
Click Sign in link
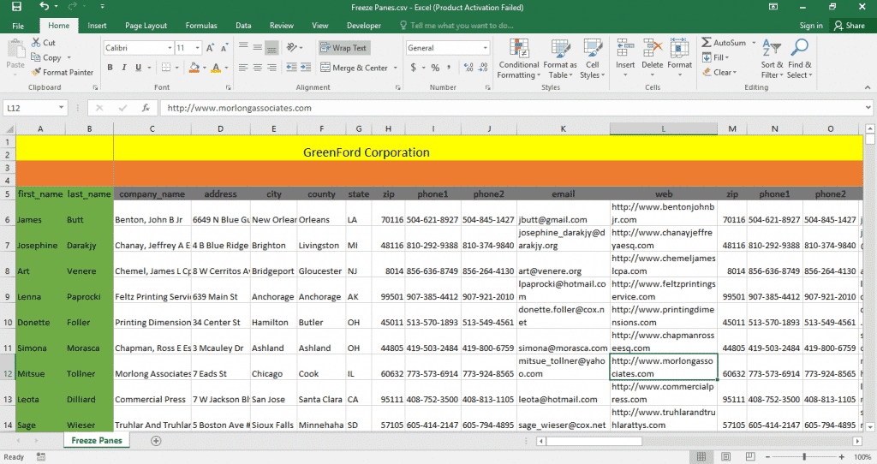pyautogui.click(x=810, y=26)
